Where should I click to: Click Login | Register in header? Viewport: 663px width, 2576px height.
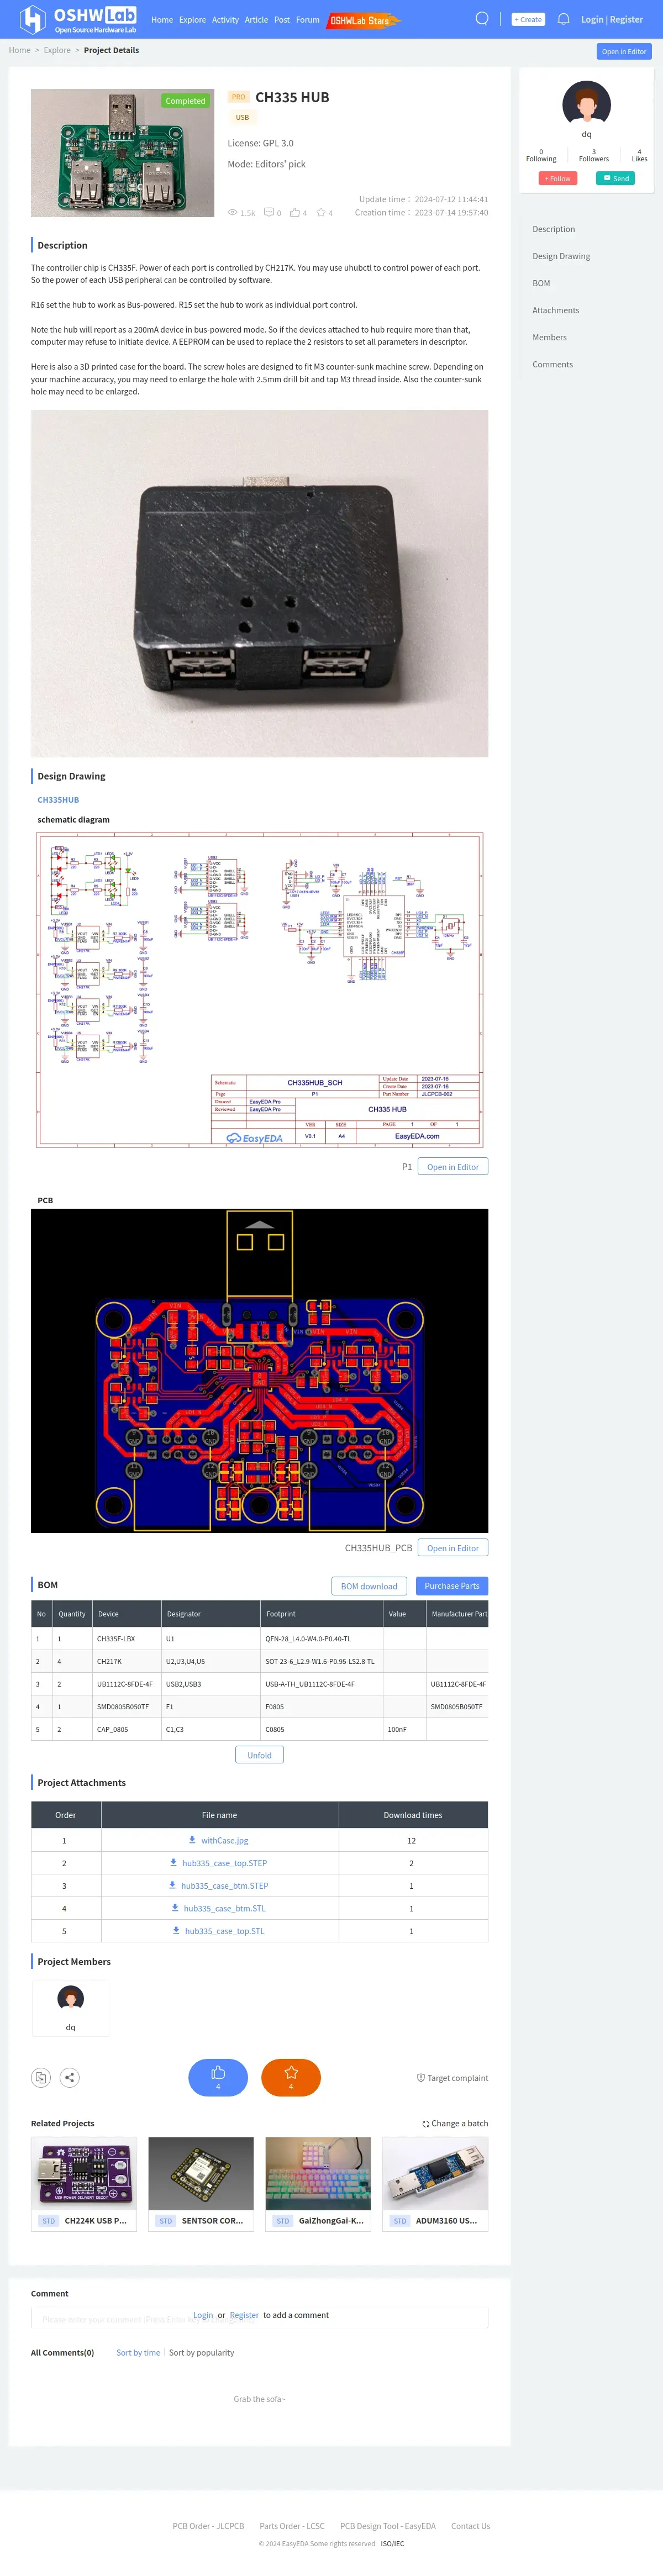tap(612, 19)
